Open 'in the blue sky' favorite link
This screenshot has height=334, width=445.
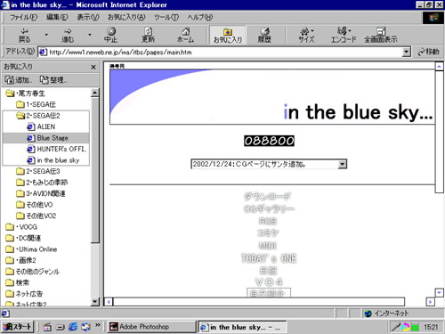53,160
